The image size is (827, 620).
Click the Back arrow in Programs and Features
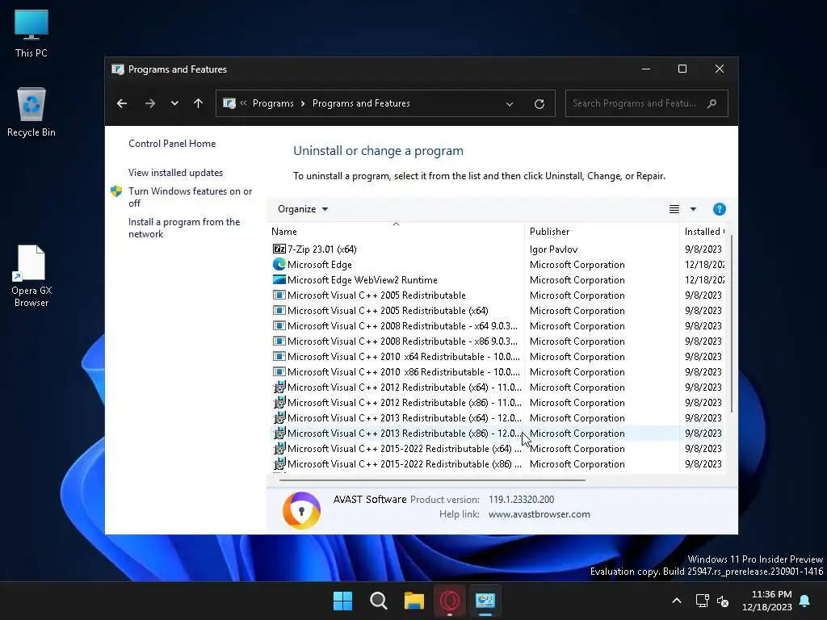point(122,103)
